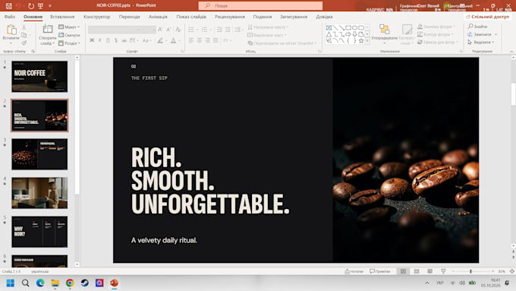Select the NOIR COFFEE slide 1 thumbnail
This screenshot has height=291, width=516.
[x=39, y=77]
